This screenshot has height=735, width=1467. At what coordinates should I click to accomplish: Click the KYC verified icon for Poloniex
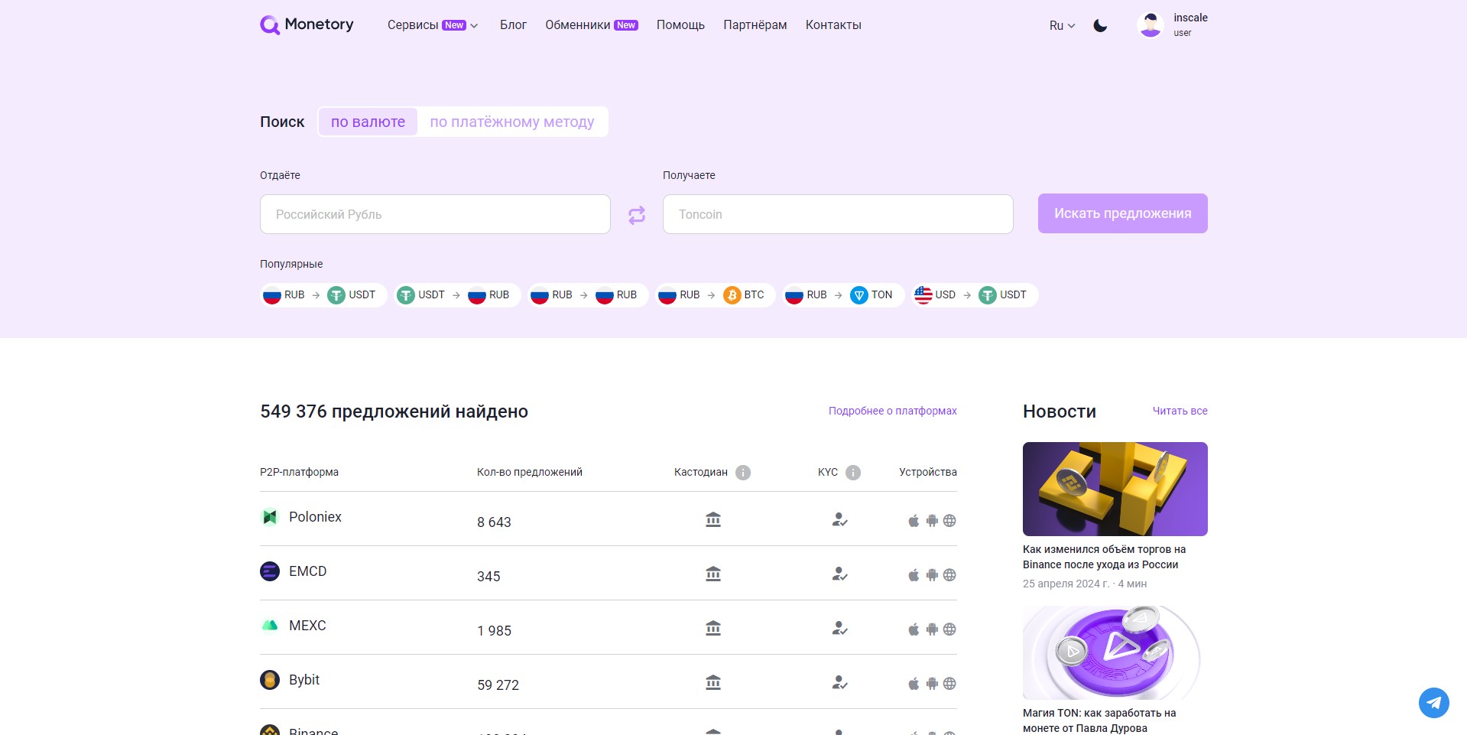[839, 520]
